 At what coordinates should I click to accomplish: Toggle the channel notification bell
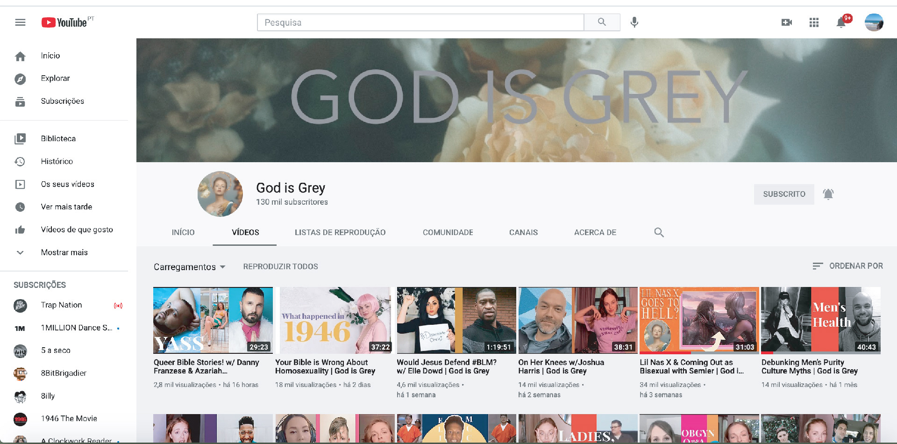point(828,194)
